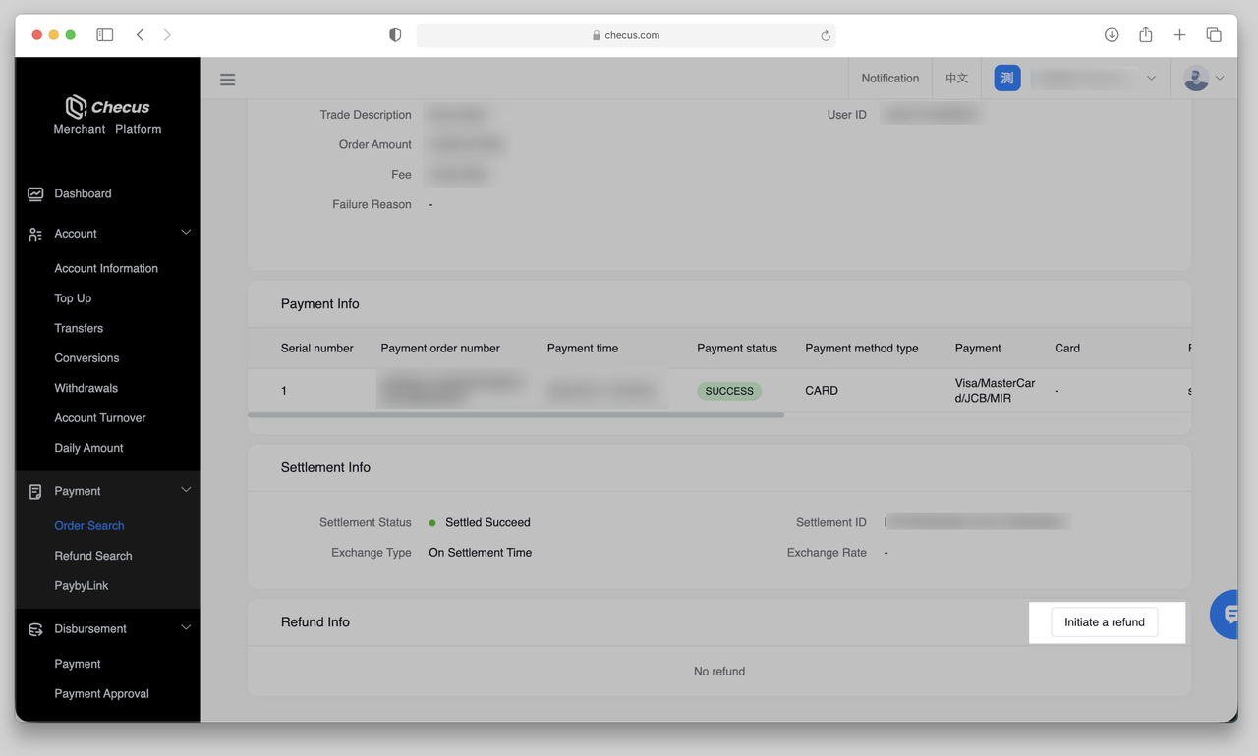Open Withdrawals page in sidebar
The width and height of the screenshot is (1258, 756).
[x=86, y=388]
